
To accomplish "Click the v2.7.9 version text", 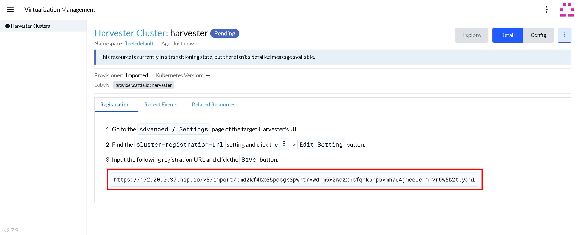I will point(11,230).
